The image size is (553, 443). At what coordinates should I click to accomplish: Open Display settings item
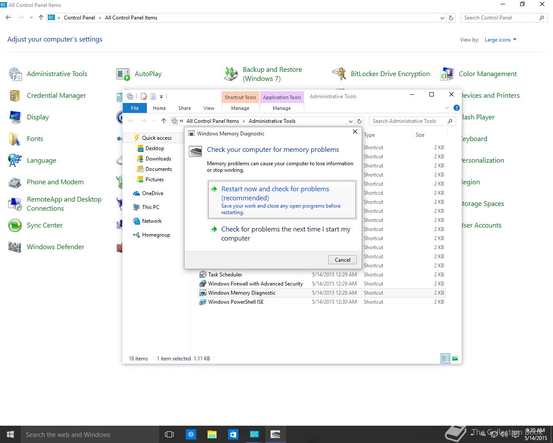coord(29,117)
